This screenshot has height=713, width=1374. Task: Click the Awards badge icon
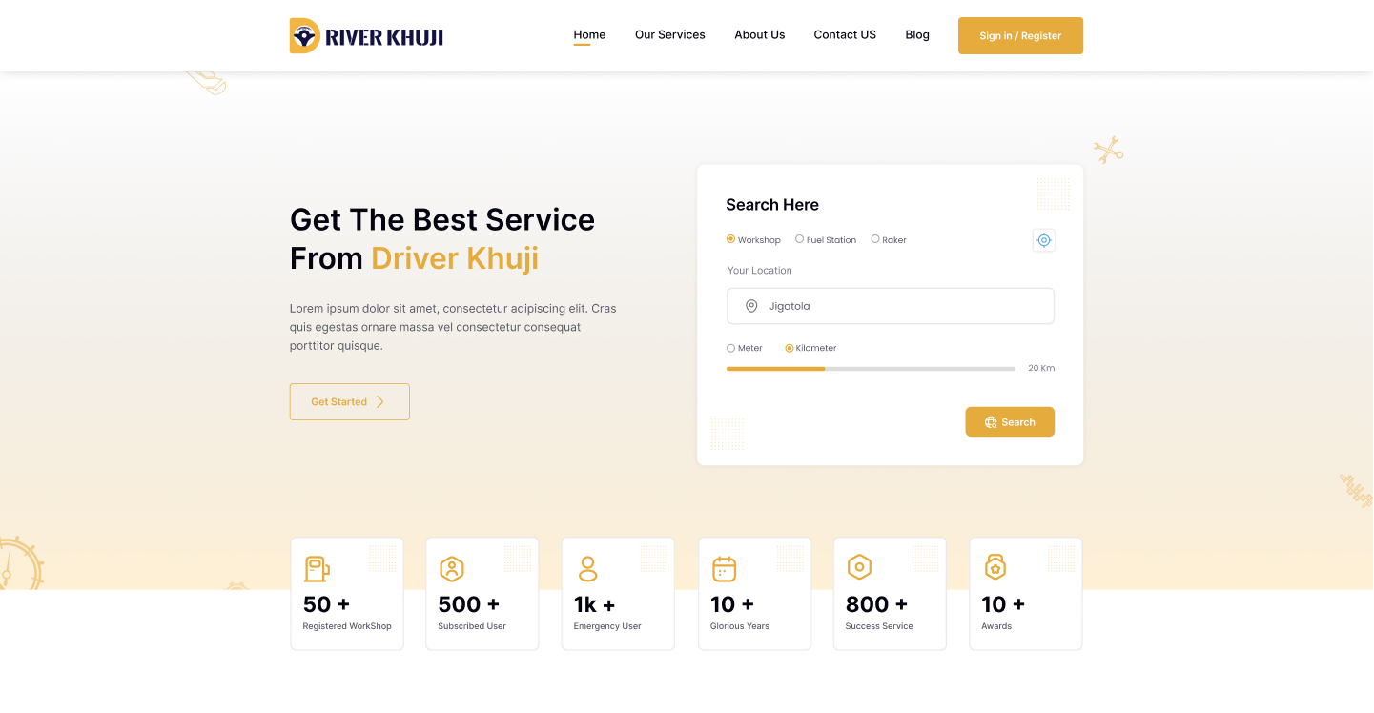995,567
